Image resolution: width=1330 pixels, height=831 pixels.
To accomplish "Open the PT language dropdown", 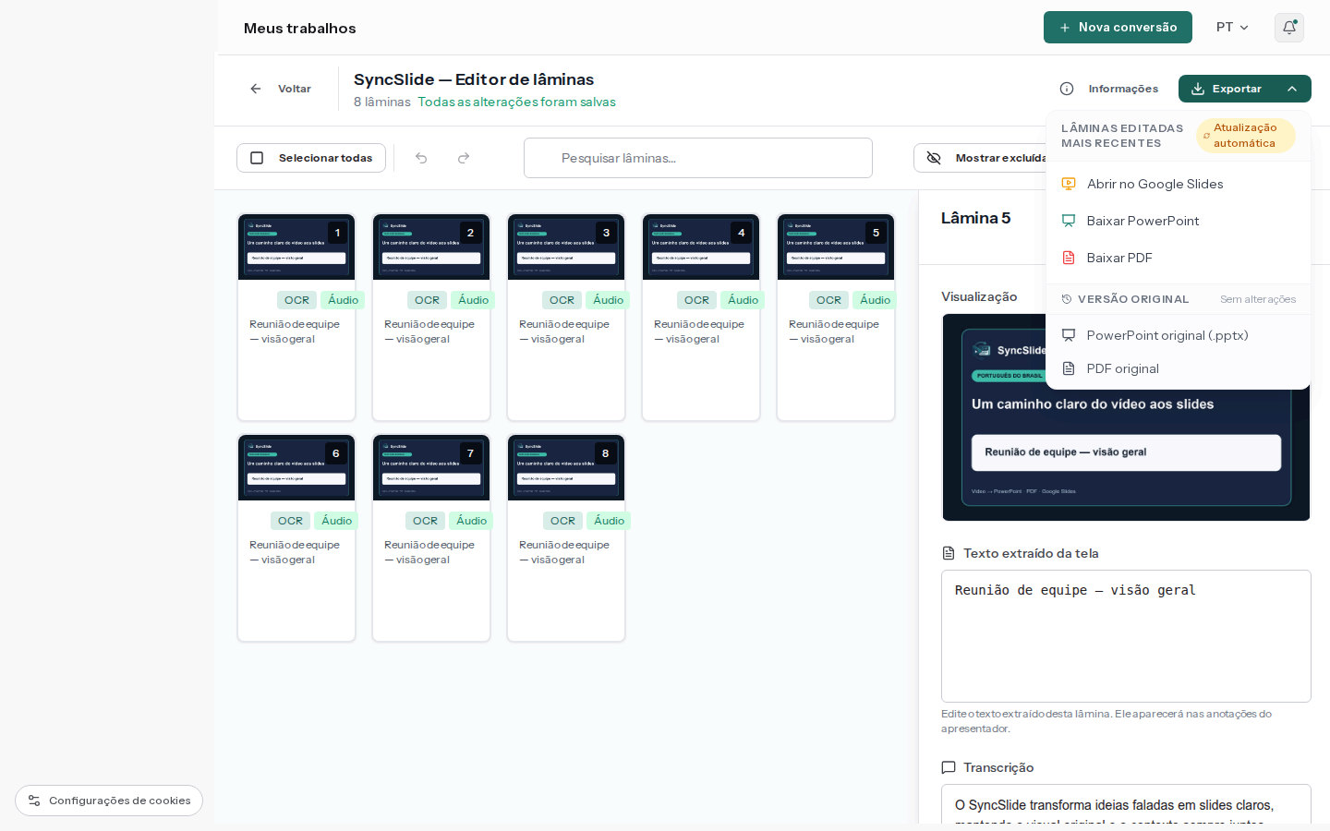I will [1232, 28].
